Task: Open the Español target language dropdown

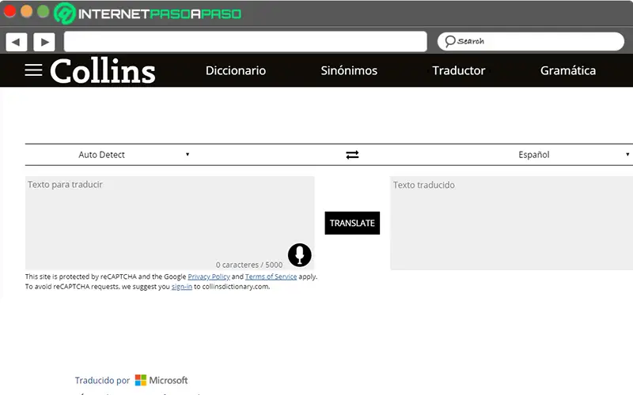Action: [x=573, y=155]
